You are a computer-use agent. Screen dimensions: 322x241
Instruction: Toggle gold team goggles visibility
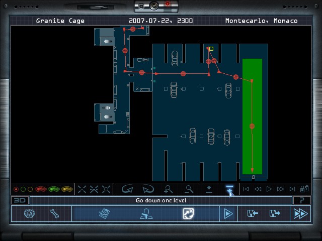[66, 189]
